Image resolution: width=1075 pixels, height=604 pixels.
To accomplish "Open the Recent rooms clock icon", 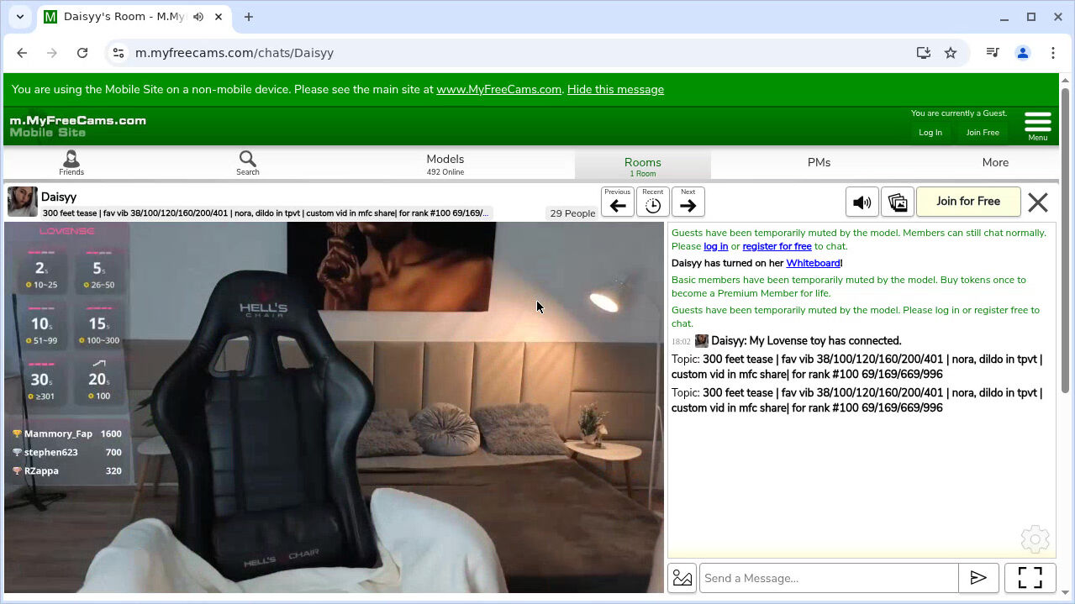I will (653, 202).
